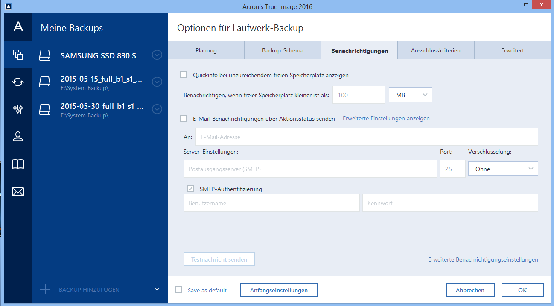Switch to the Backup-Schema tab
554x306 pixels.
coord(283,50)
